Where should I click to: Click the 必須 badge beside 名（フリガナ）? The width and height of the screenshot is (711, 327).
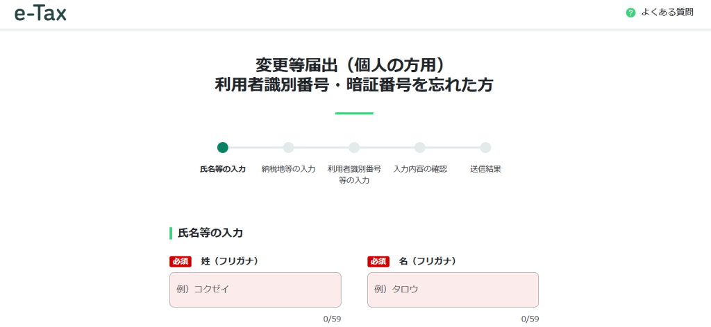click(378, 261)
